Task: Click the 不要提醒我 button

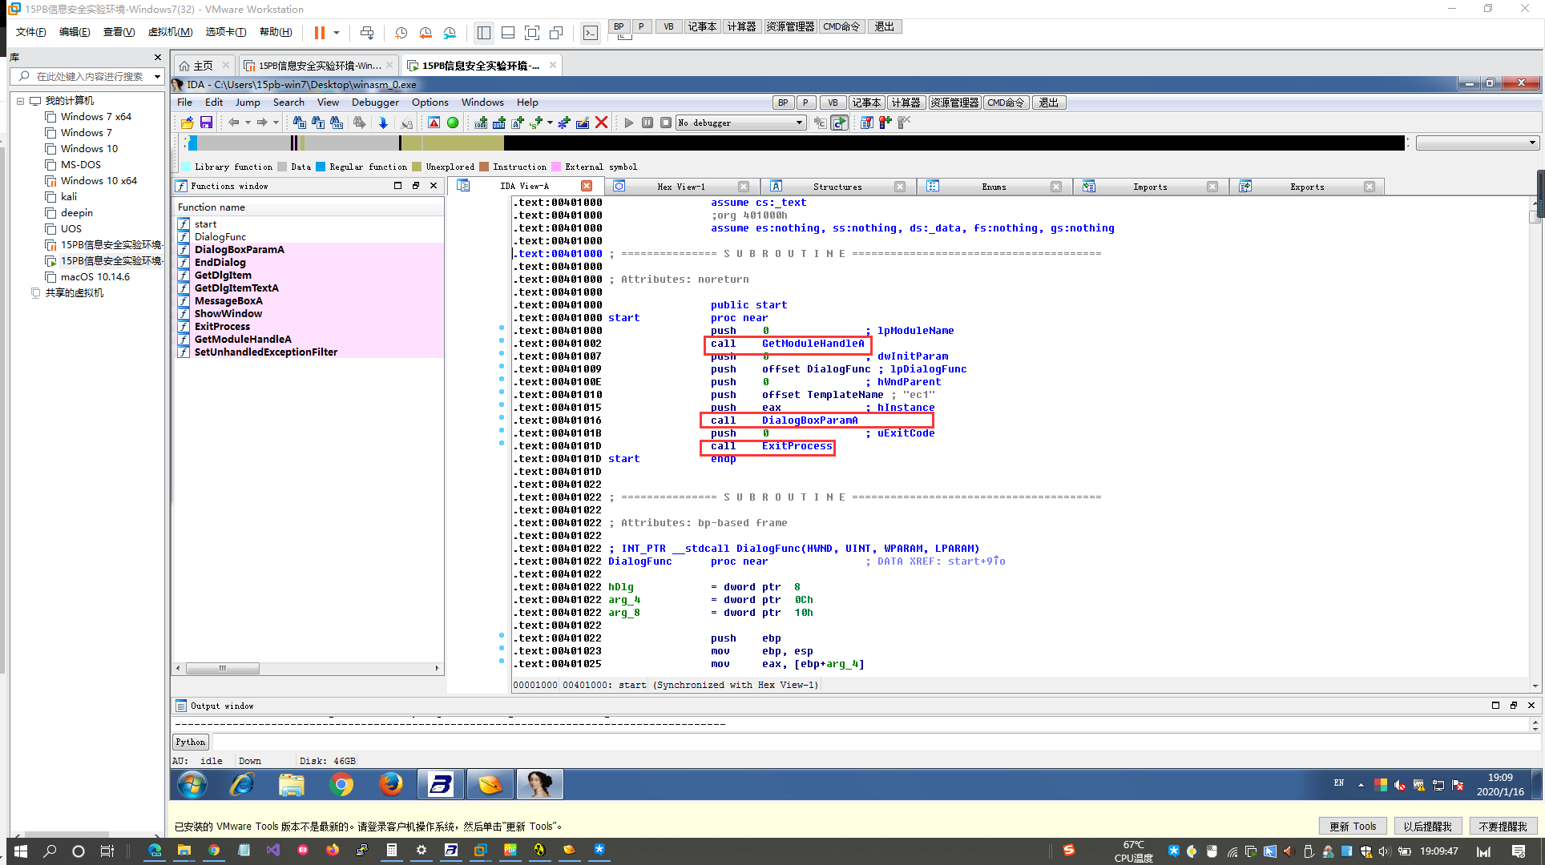Action: tap(1503, 827)
